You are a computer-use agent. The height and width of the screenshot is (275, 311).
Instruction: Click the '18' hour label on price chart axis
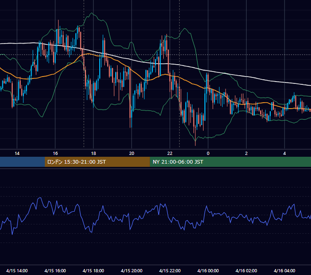[x=93, y=154]
